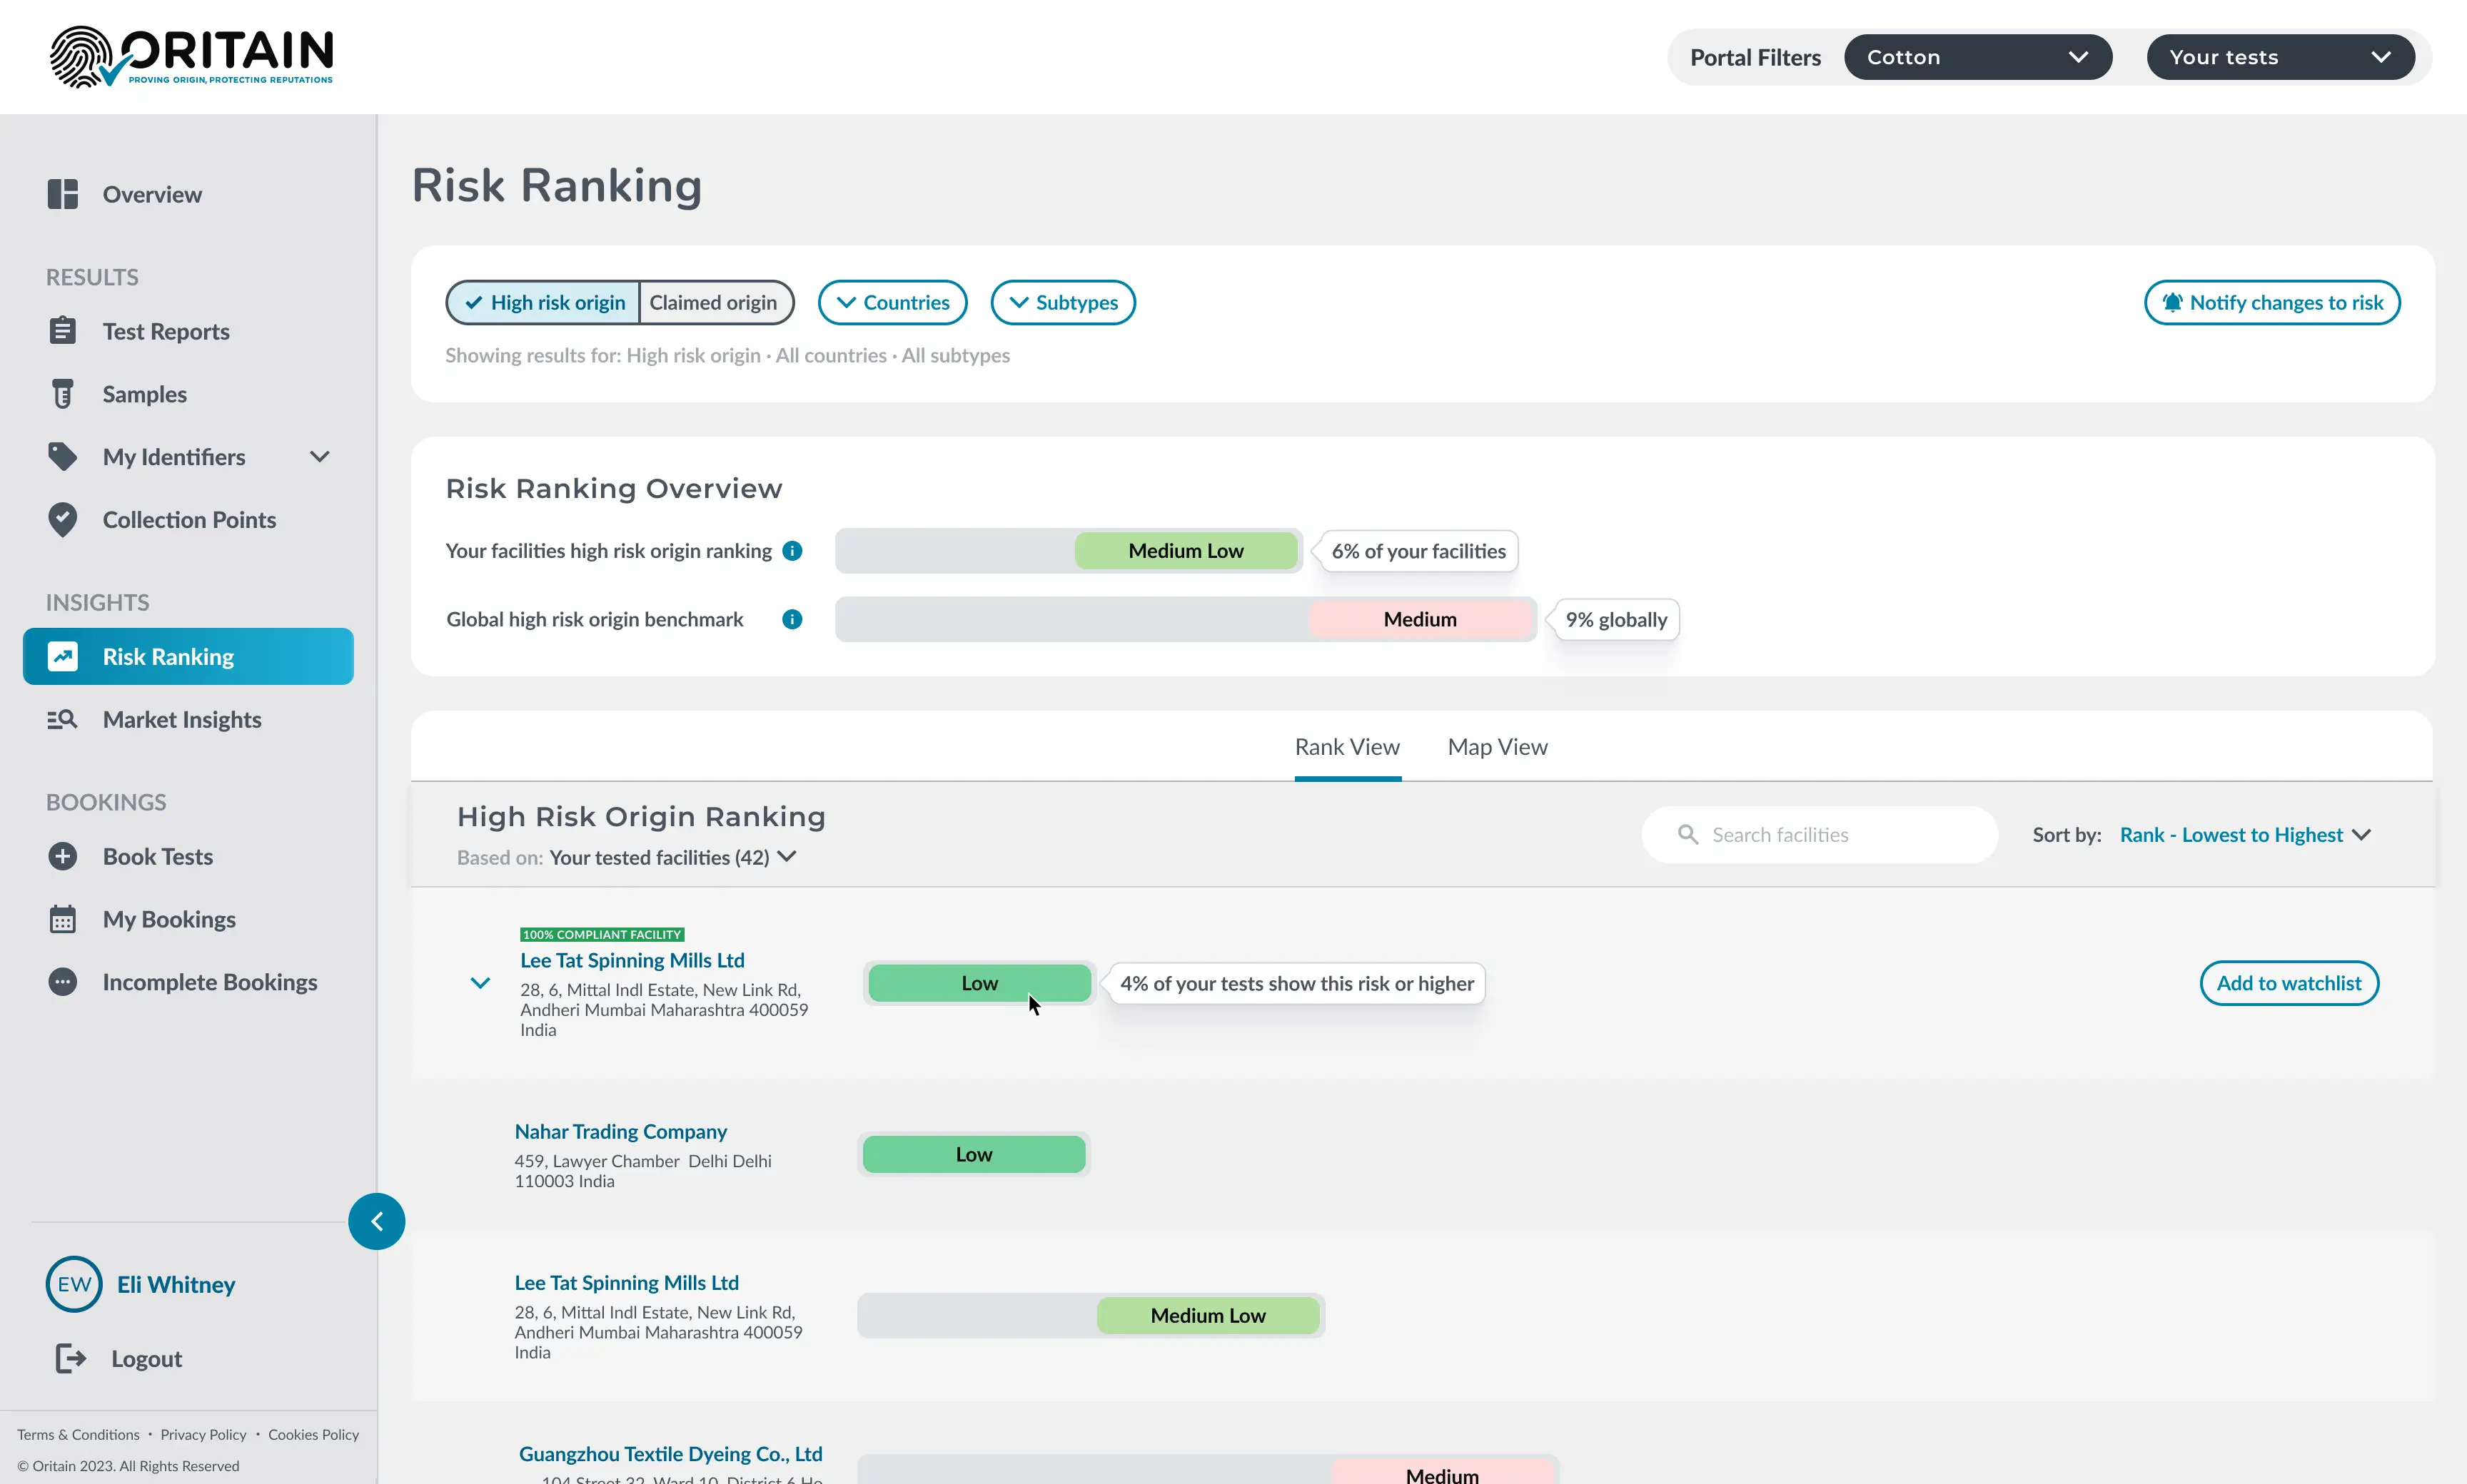This screenshot has height=1484, width=2467.
Task: Click the My Bookings calendar icon
Action: click(x=62, y=919)
